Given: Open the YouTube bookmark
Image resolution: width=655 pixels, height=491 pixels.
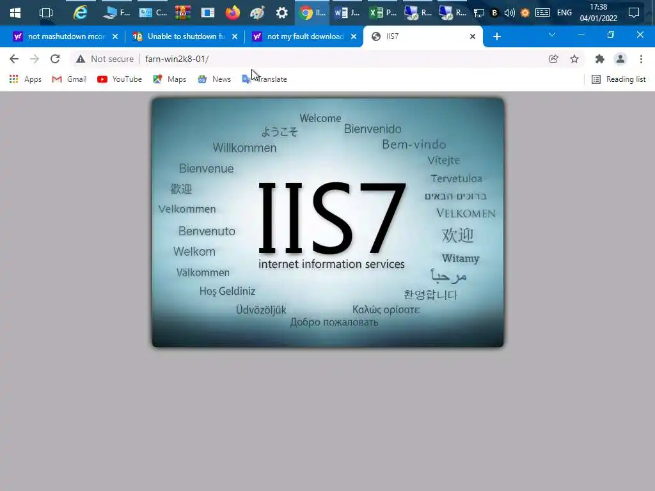Looking at the screenshot, I should 120,79.
